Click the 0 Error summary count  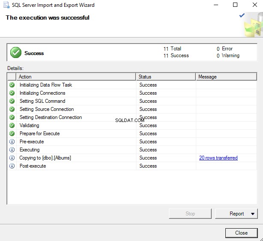coord(225,49)
